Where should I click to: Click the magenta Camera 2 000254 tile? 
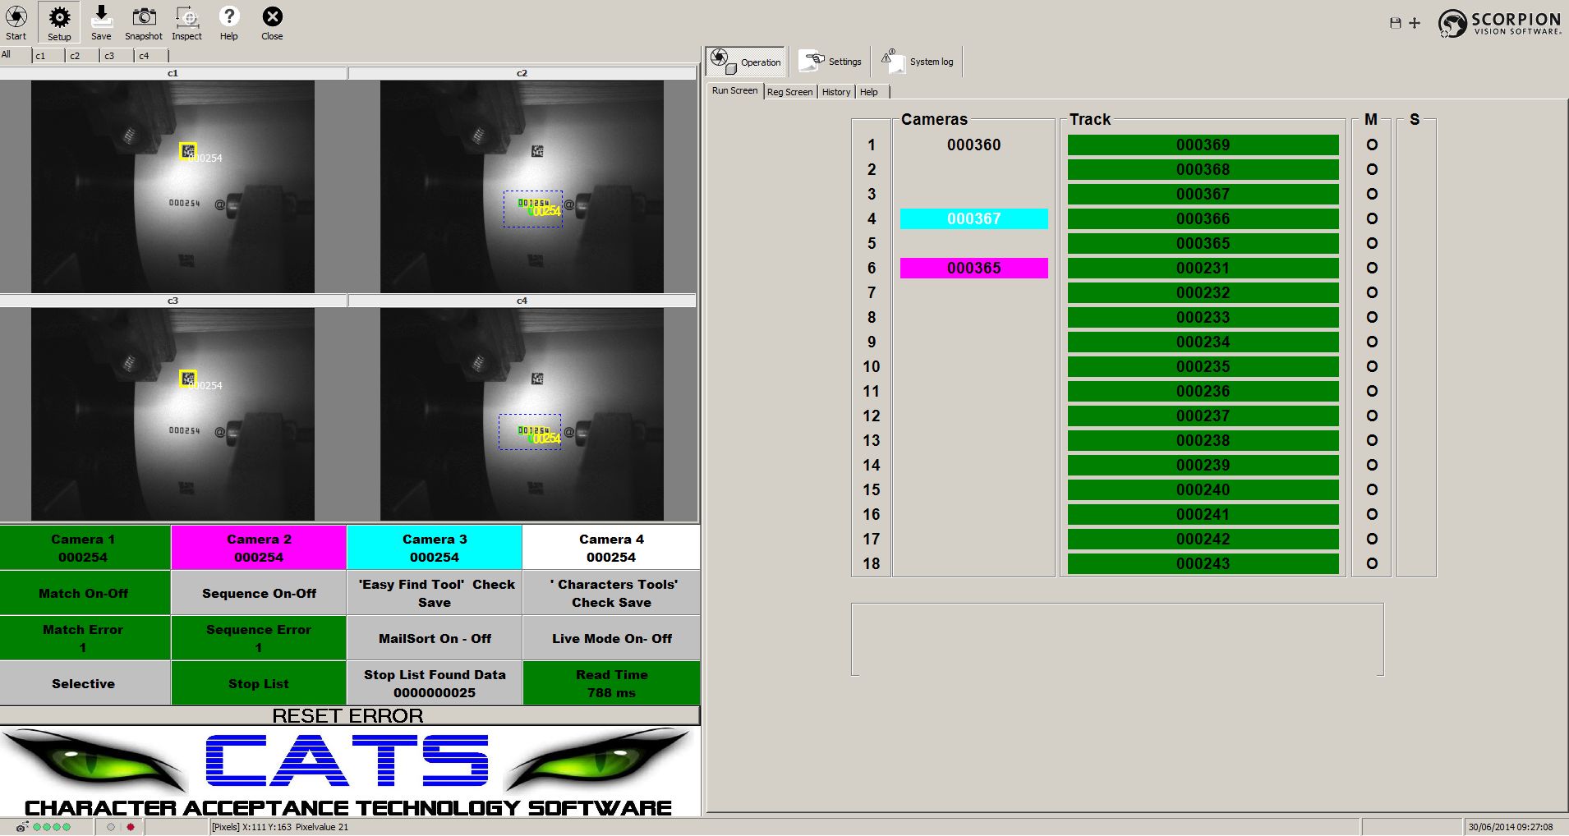[x=259, y=548]
